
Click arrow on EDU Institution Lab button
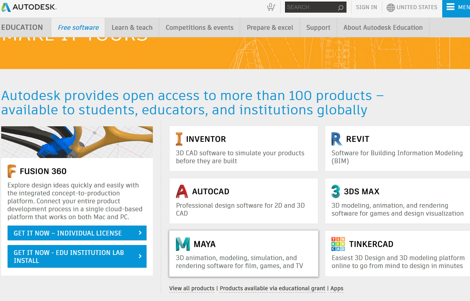[x=140, y=256]
